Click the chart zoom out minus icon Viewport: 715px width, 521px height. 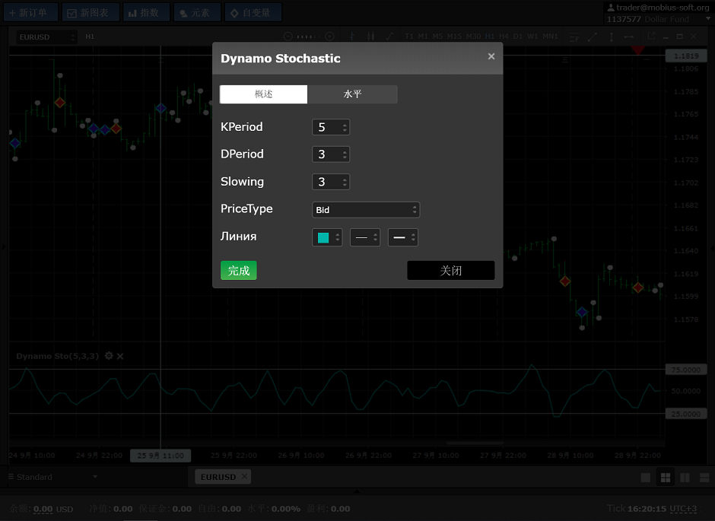point(288,37)
